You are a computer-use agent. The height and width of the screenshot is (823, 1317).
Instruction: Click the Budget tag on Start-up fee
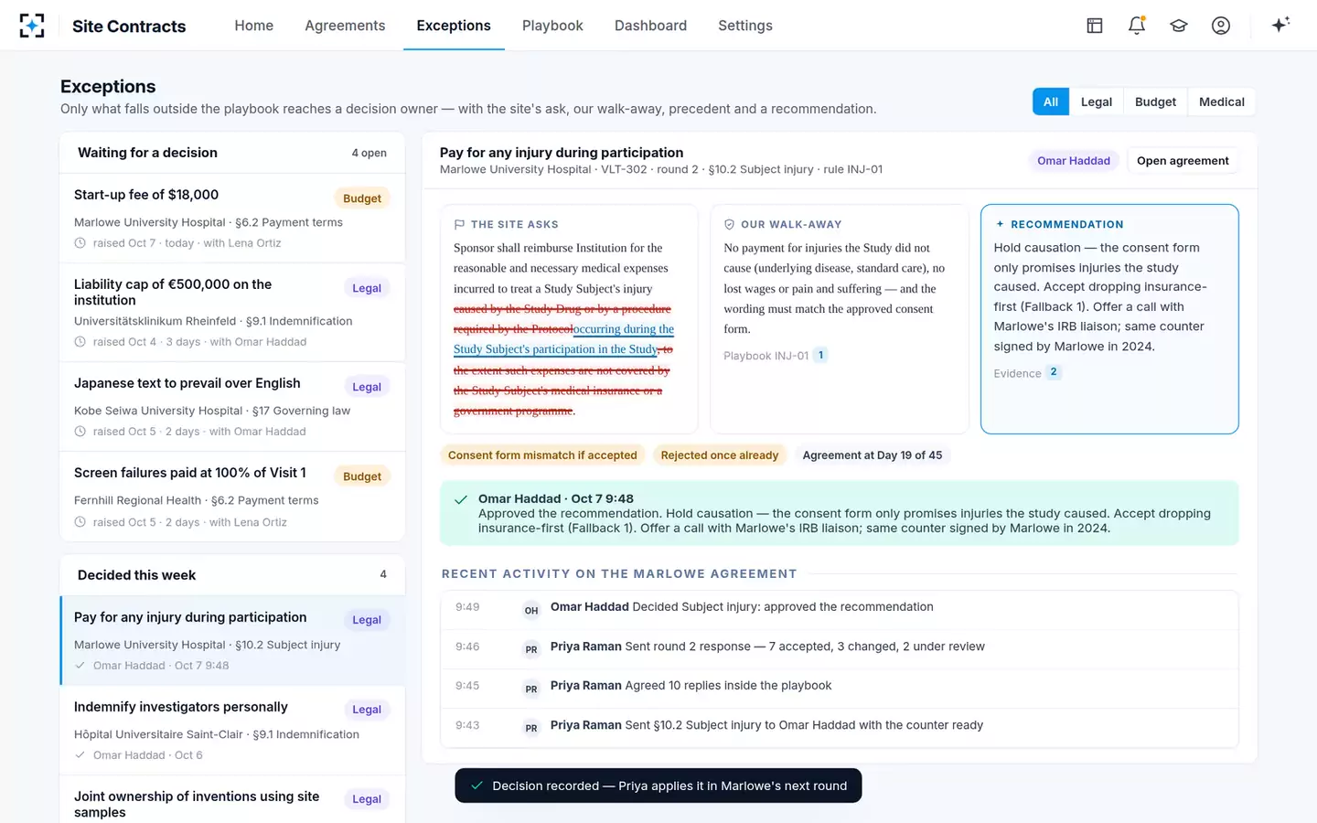coord(362,198)
